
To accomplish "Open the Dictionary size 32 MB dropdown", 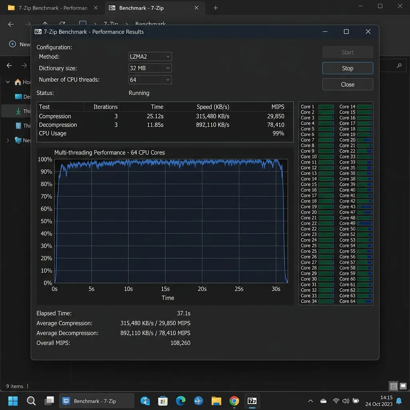I will [150, 68].
